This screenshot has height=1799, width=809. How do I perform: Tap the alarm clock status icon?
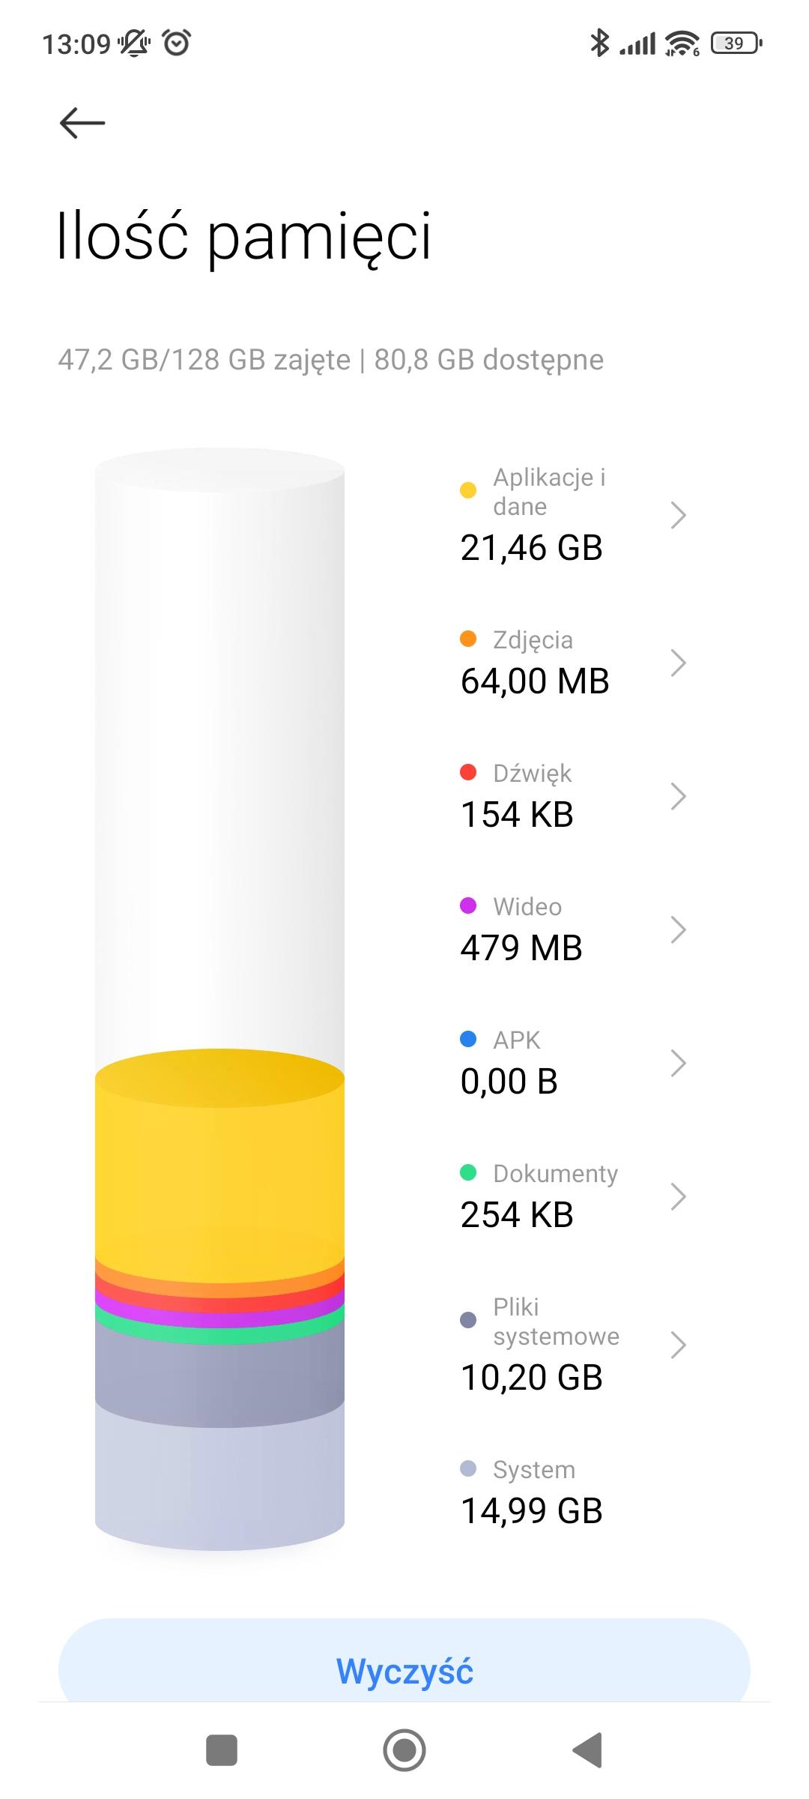pos(177,43)
